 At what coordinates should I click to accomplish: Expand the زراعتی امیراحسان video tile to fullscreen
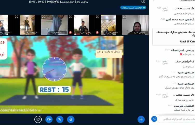pos(70,17)
